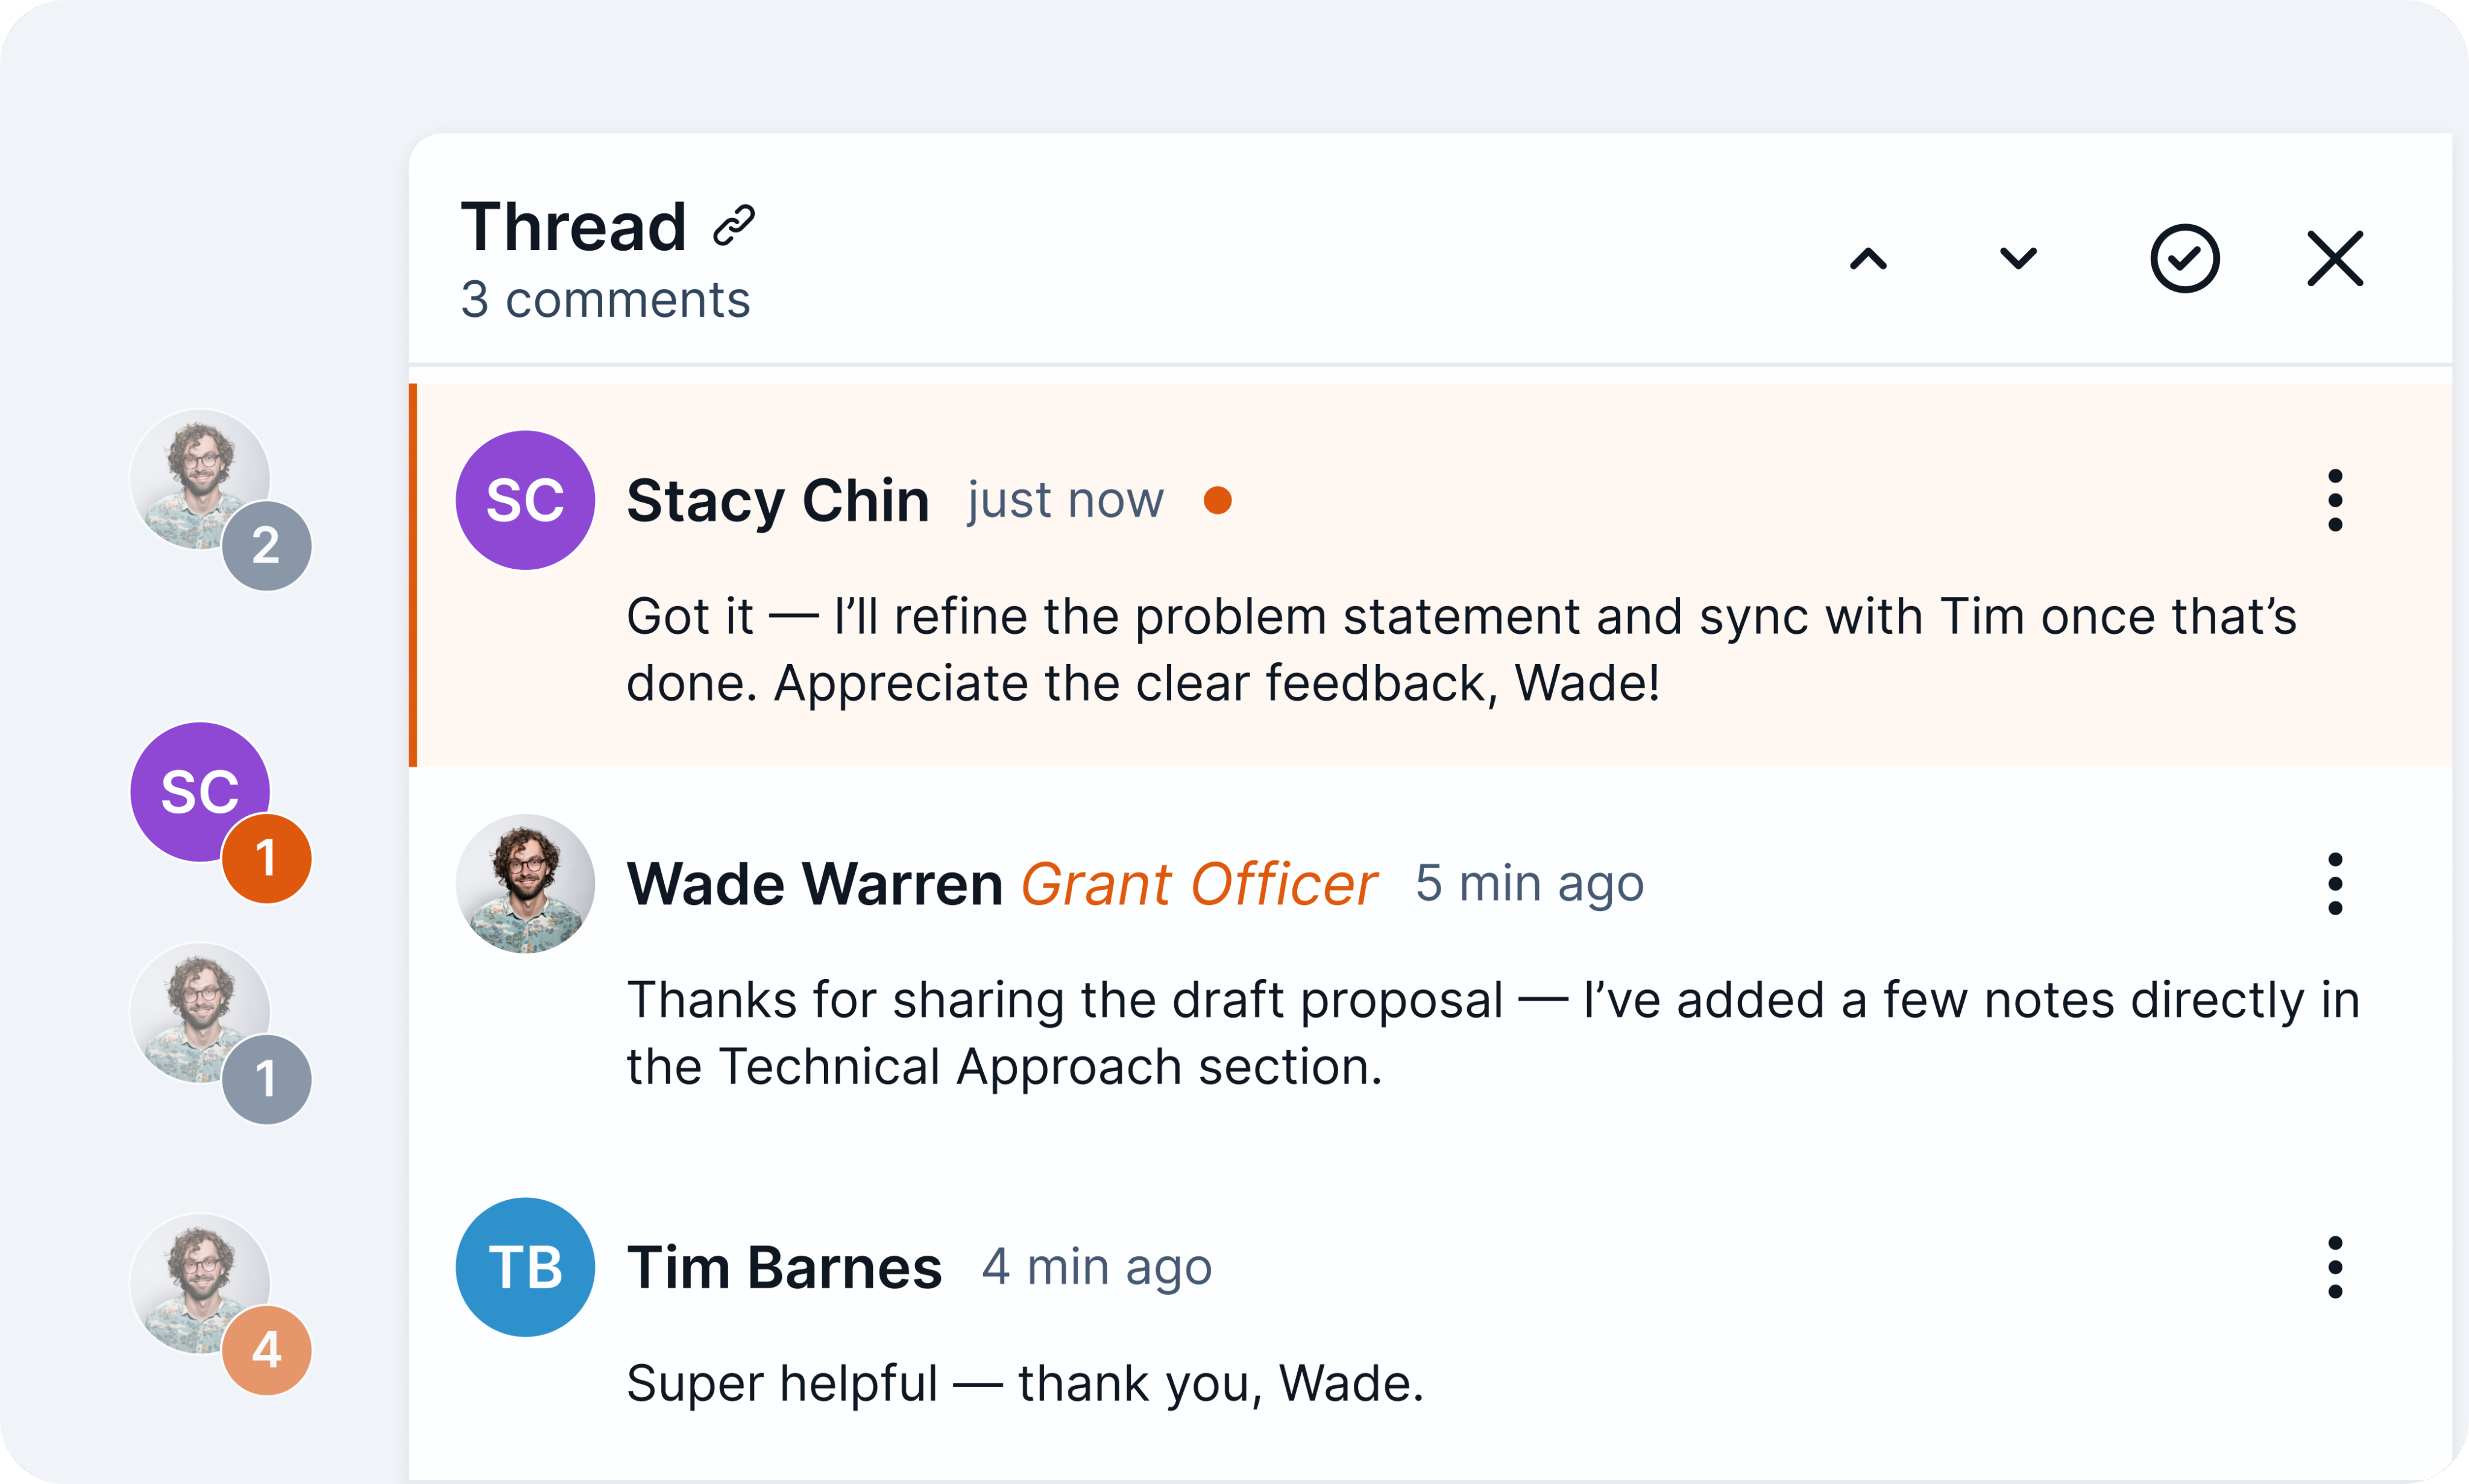Click Stacy Chin's SC avatar in the thread
2469x1484 pixels.
(524, 500)
